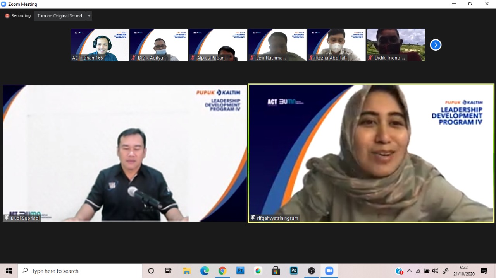Click Levi Rachma's muted microphone icon
Image resolution: width=496 pixels, height=278 pixels.
(x=253, y=58)
